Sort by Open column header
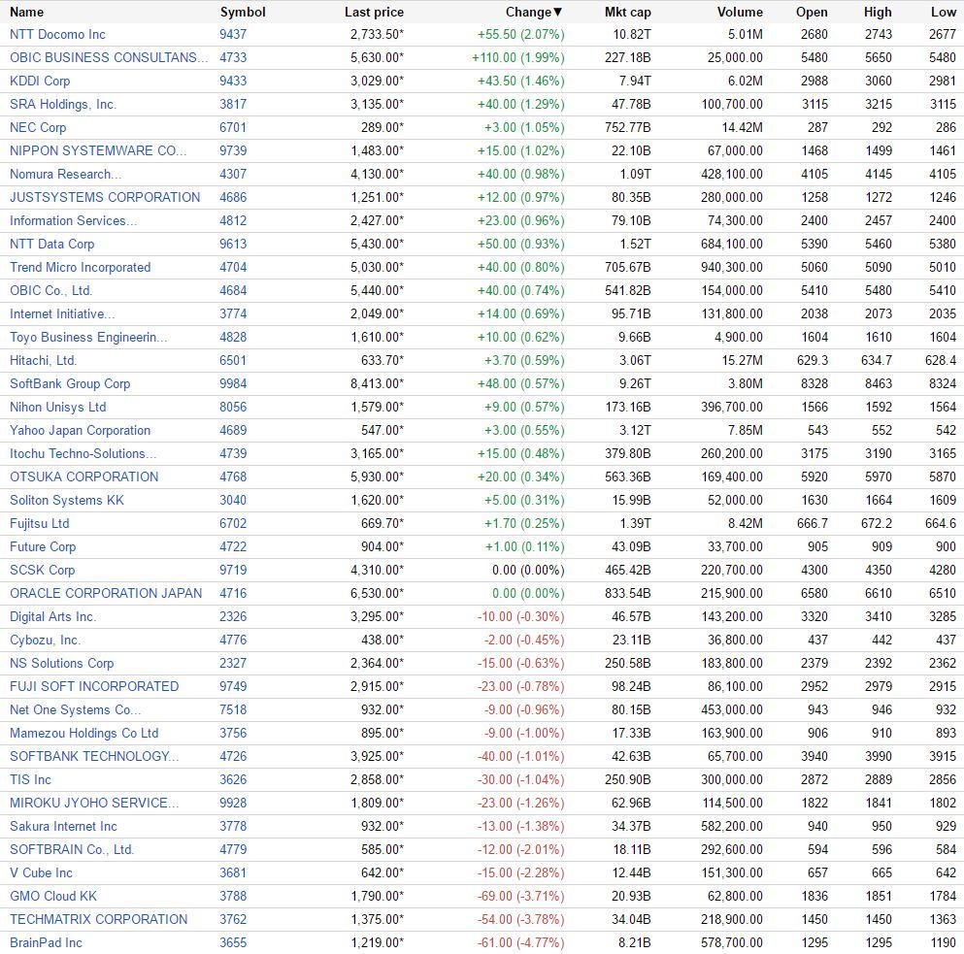 tap(812, 12)
